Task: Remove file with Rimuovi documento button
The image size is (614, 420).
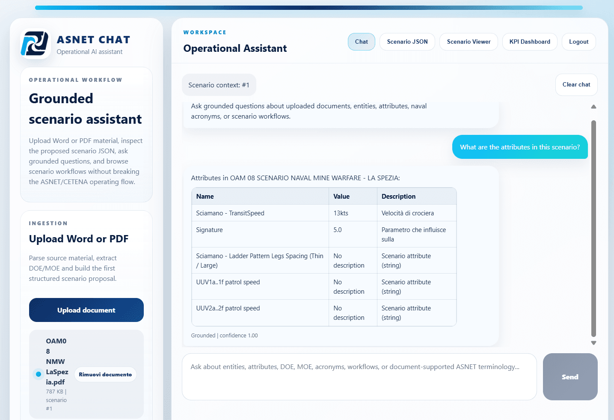Action: tap(105, 375)
